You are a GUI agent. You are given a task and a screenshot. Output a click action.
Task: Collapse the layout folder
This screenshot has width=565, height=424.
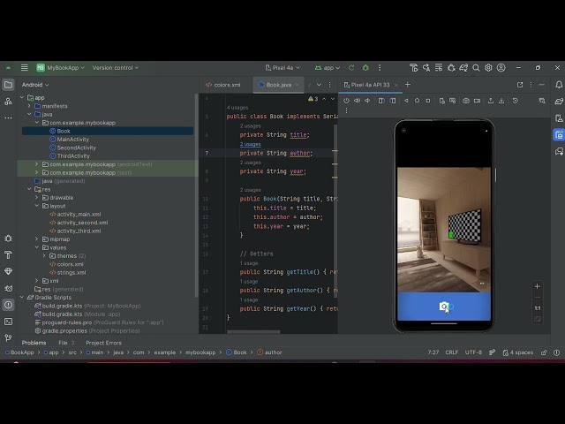[37, 206]
